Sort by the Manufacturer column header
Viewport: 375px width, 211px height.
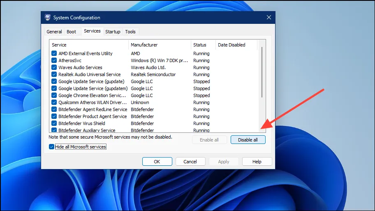(160, 45)
